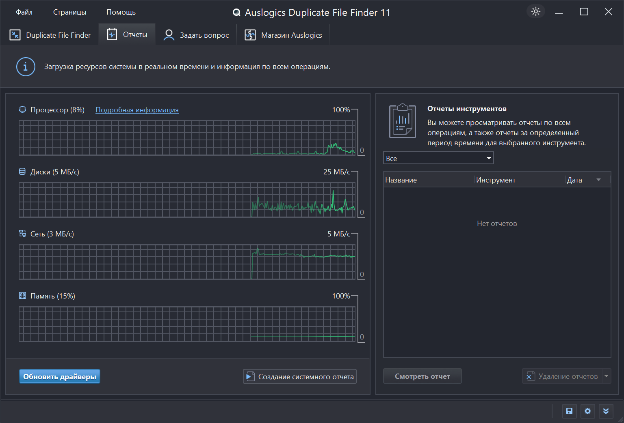
Task: Click the memory icon beside Память
Action: click(x=22, y=296)
